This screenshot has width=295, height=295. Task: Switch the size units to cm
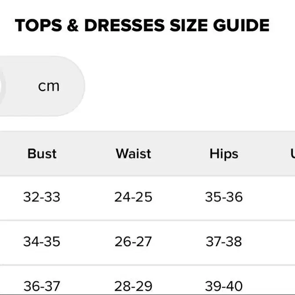tap(48, 86)
